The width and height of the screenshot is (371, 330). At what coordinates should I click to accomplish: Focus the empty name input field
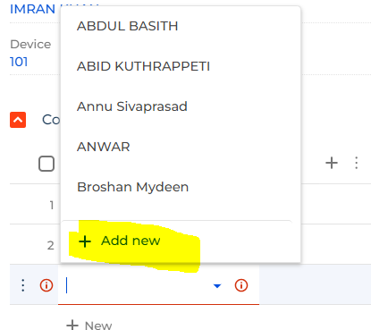137,285
